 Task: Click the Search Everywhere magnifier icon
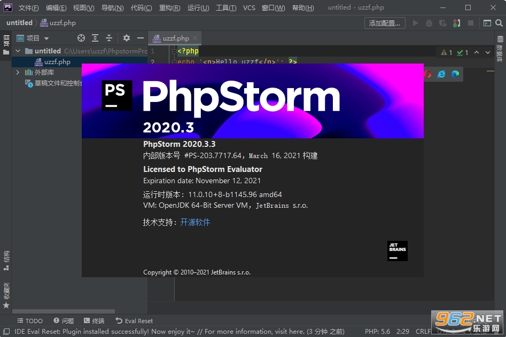[499, 23]
